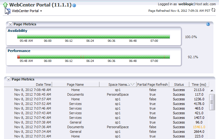
Task: Collapse the Page Metrics table section
Action: [9, 79]
